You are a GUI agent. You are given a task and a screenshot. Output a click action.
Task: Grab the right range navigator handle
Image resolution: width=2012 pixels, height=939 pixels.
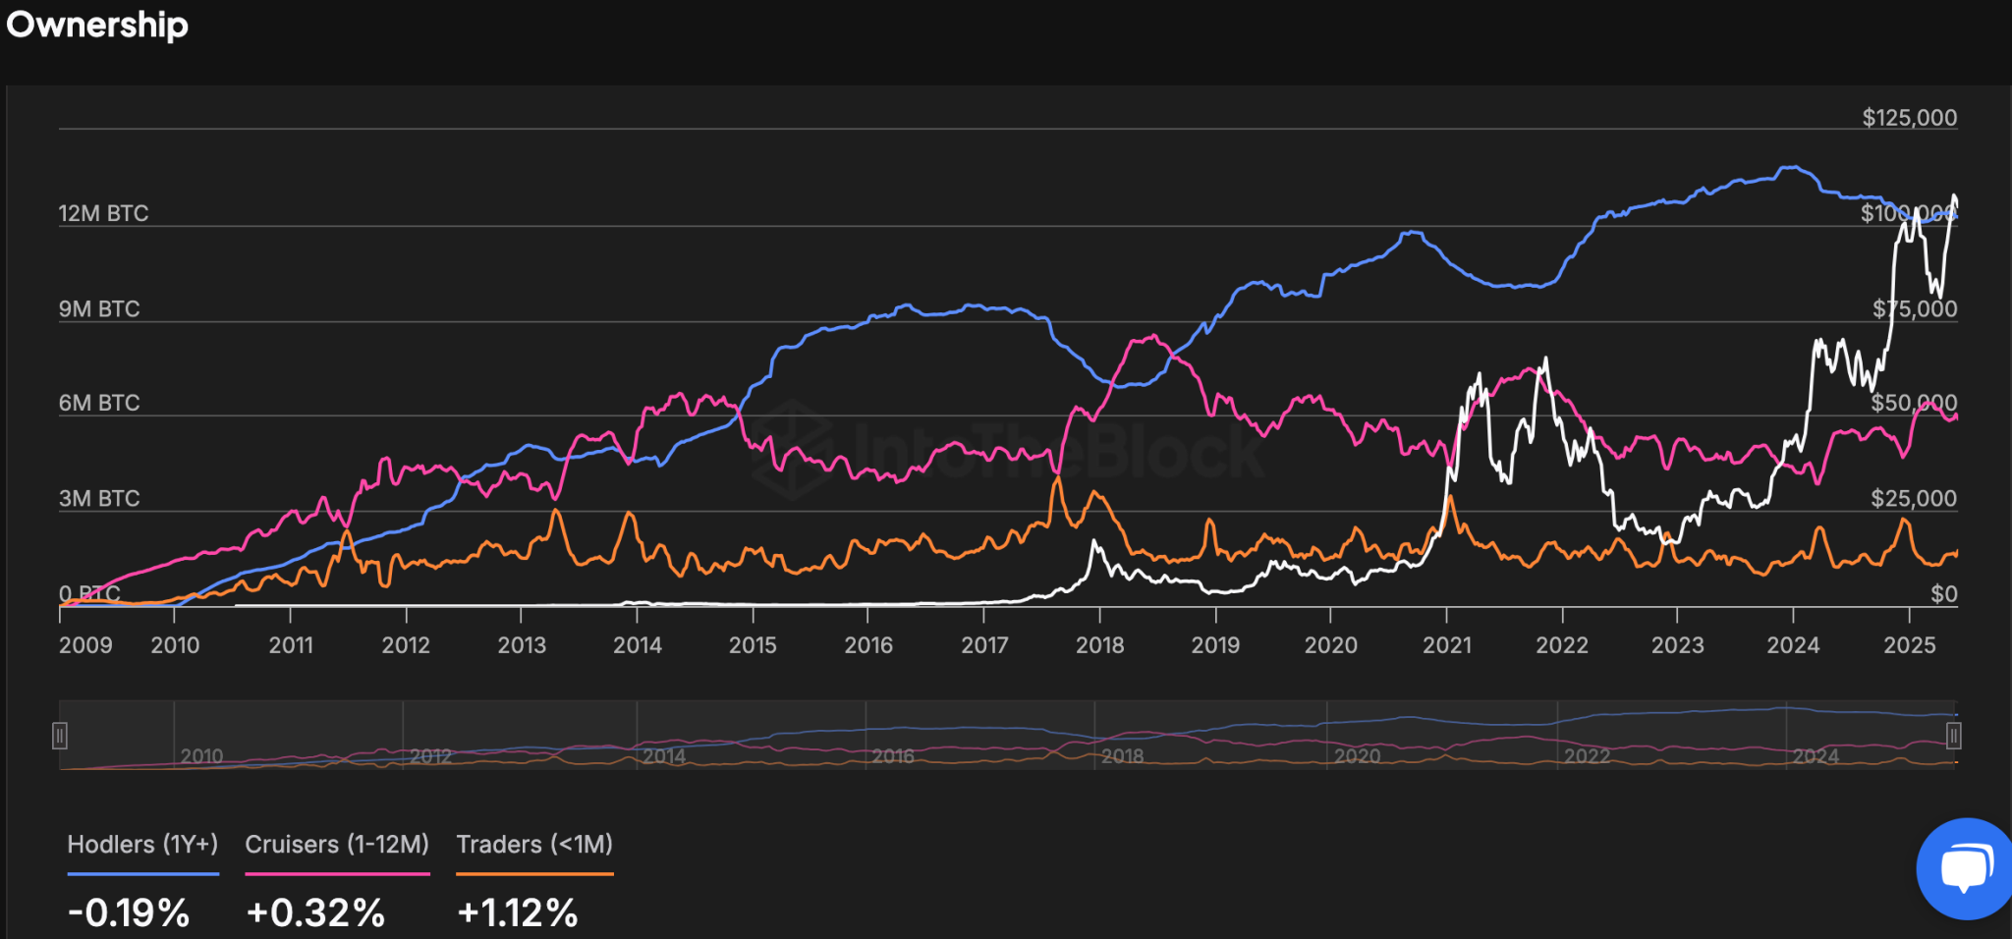coord(1954,736)
